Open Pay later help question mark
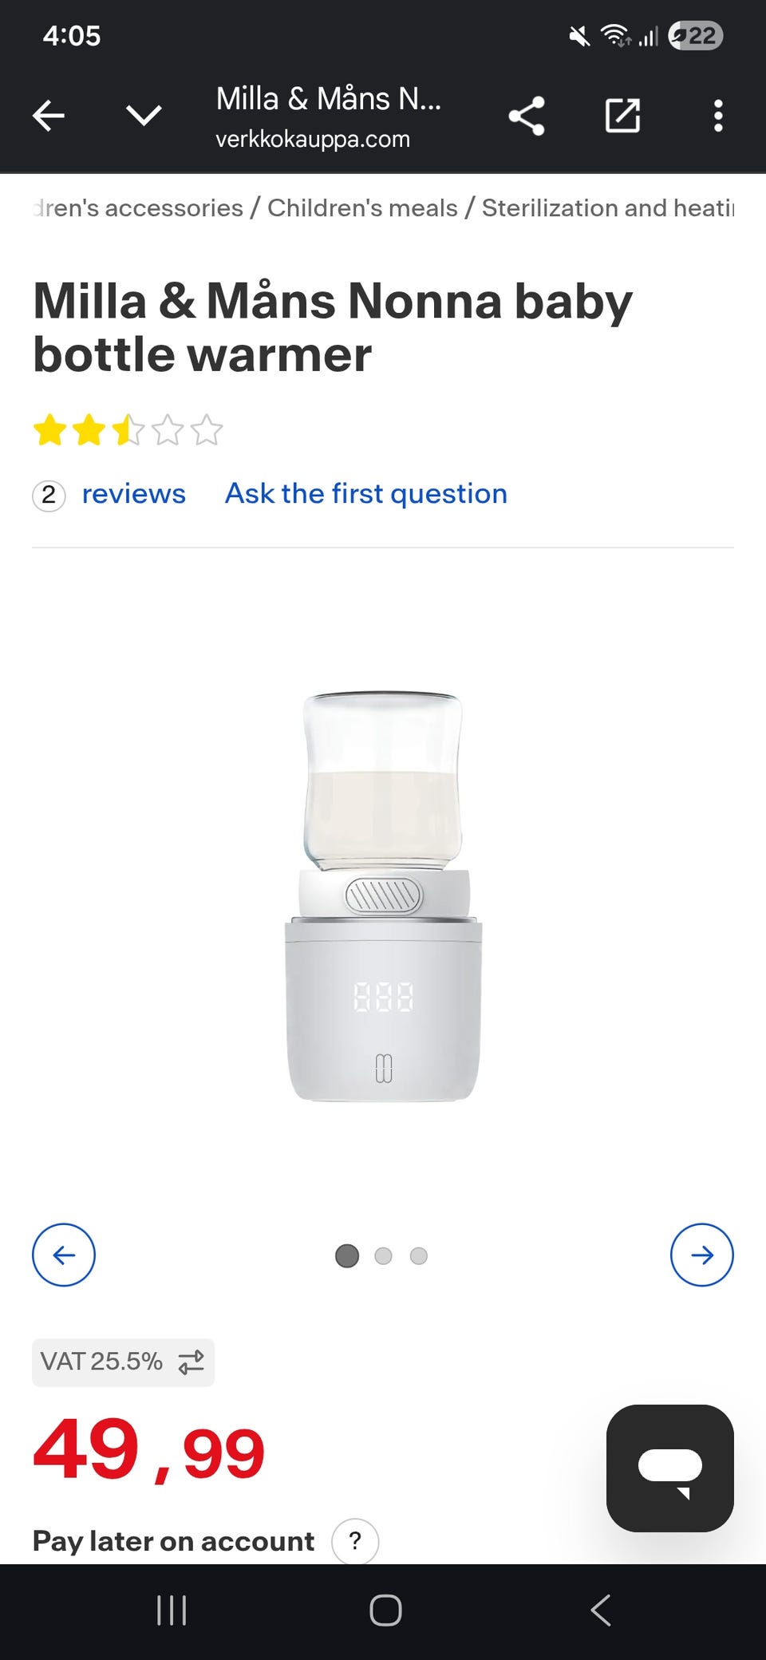This screenshot has width=766, height=1660. pyautogui.click(x=355, y=1541)
